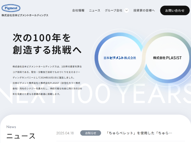Image resolution: width=191 pixels, height=143 pixels.
Task: Open the 会社情報 menu item
Action: tap(78, 10)
